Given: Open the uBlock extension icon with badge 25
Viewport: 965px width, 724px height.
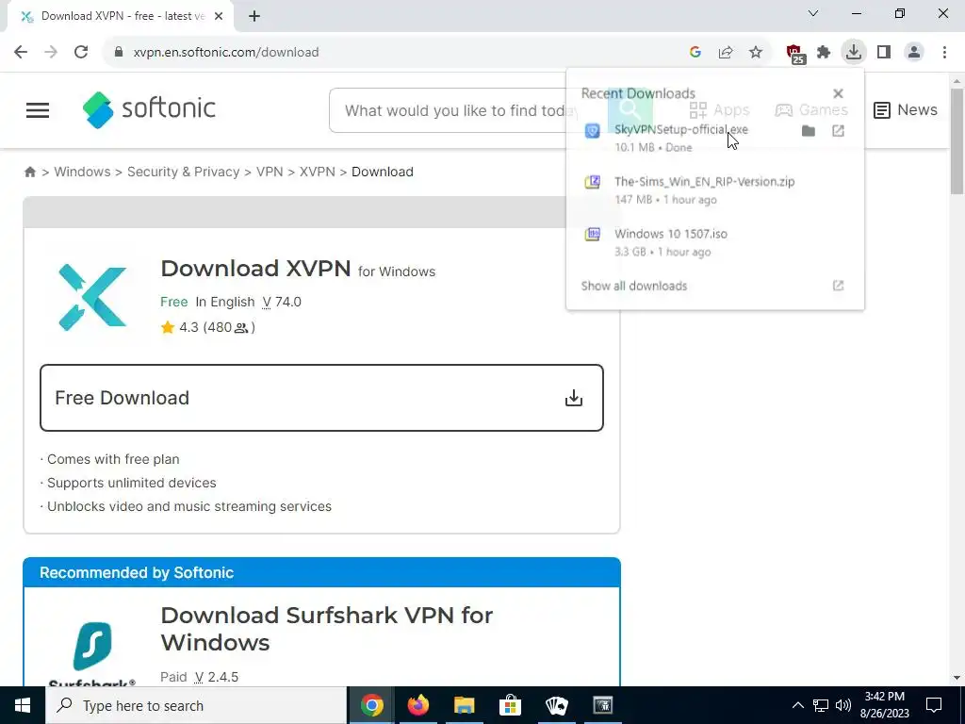Looking at the screenshot, I should 794,54.
